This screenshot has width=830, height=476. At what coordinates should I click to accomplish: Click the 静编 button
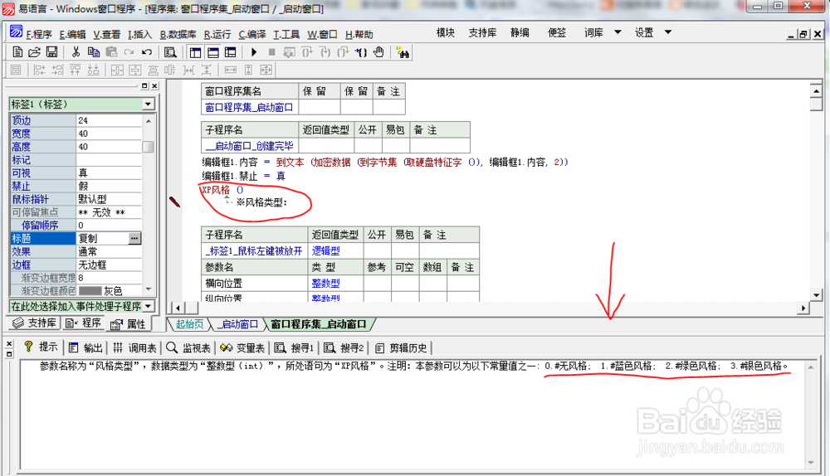520,33
